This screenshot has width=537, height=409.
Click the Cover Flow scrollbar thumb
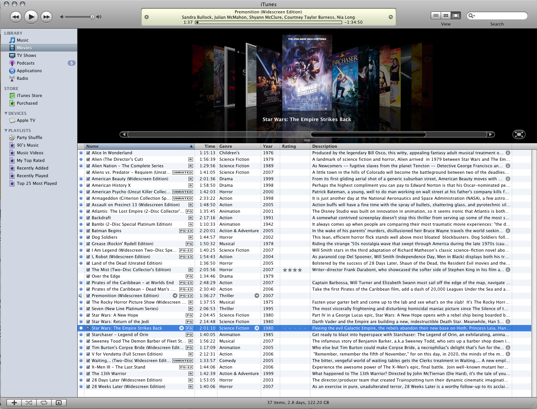click(x=368, y=134)
